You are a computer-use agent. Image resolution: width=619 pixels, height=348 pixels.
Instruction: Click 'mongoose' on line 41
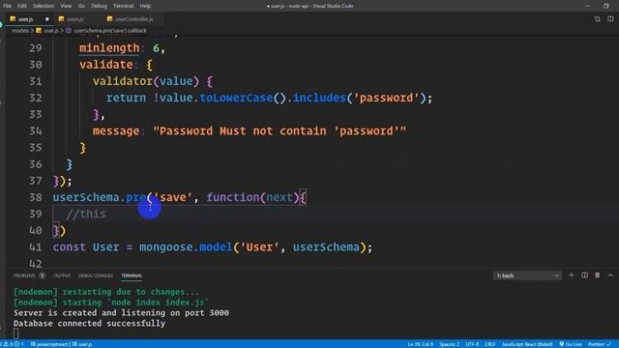coord(165,247)
